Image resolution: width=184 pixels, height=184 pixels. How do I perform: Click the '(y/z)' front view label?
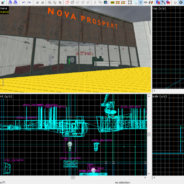(8, 97)
